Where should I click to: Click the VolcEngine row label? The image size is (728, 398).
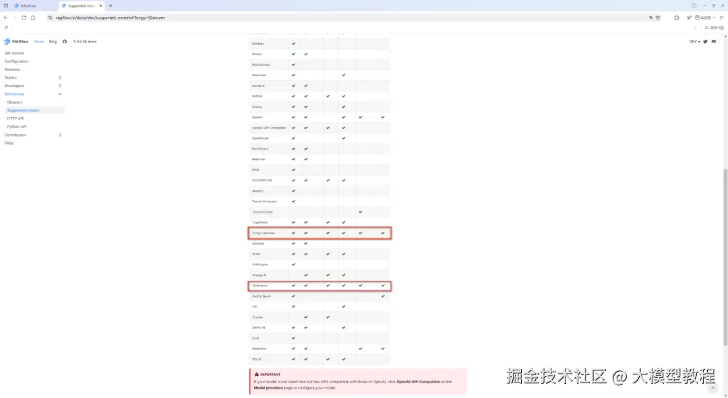[x=260, y=265]
